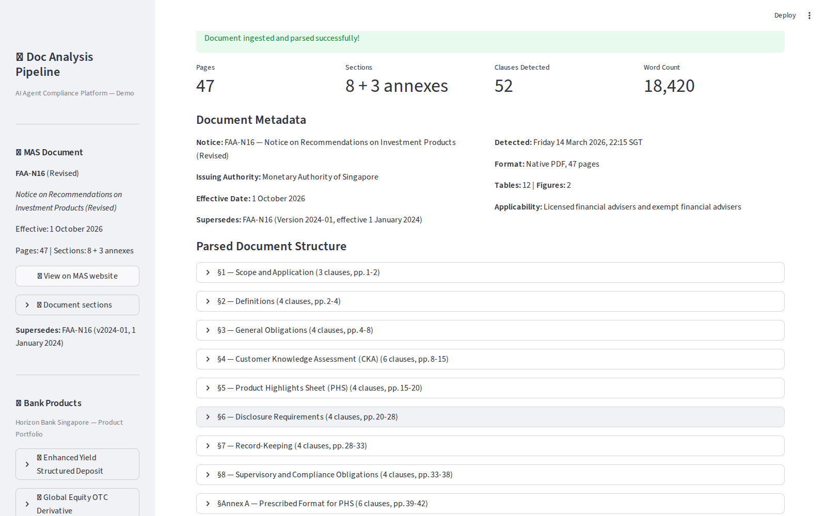Viewport: 826px width, 516px height.
Task: Click the MAS Document sidebar heading
Action: pyautogui.click(x=49, y=152)
